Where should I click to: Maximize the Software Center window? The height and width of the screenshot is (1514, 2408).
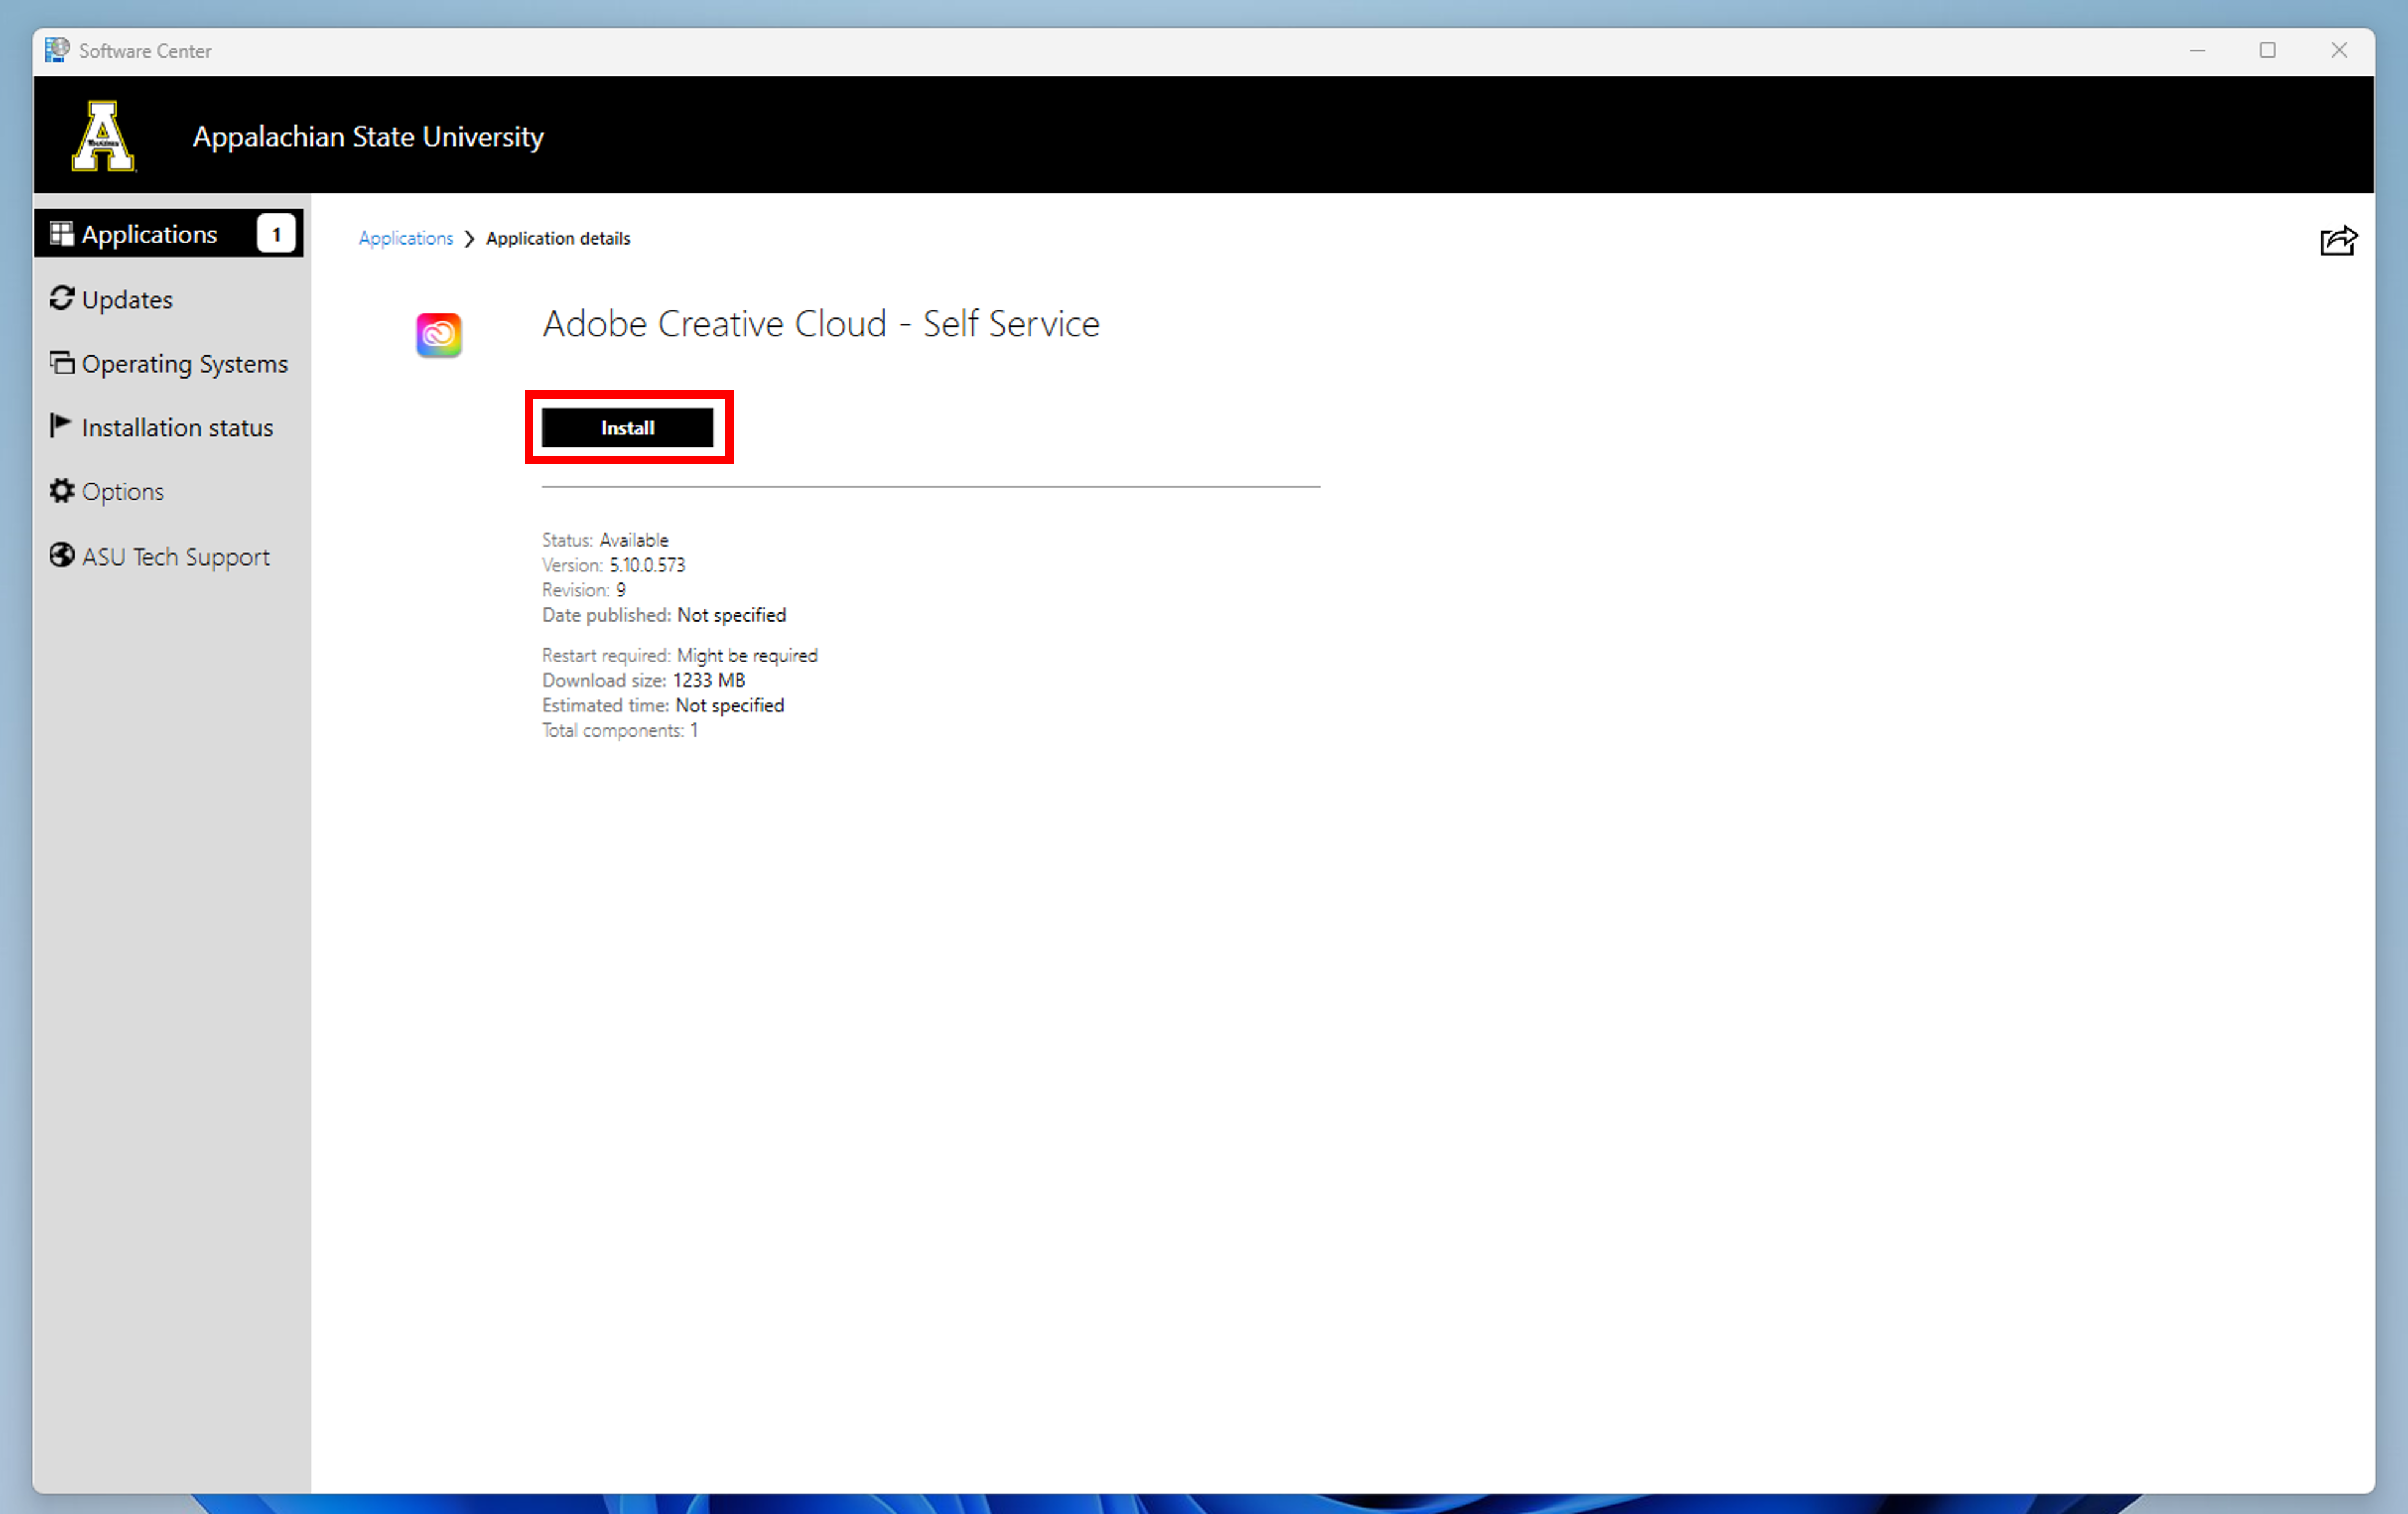(2268, 50)
